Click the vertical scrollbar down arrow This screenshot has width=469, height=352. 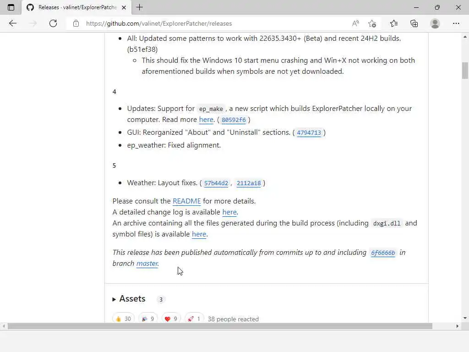click(465, 318)
